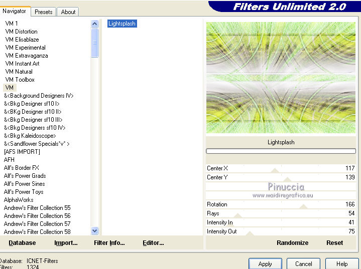The height and width of the screenshot is (269, 361).
Task: Select &<Bkg Designer sf10 I> group
Action: [32, 104]
